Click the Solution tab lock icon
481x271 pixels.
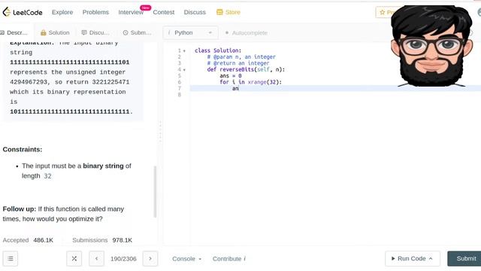(44, 32)
